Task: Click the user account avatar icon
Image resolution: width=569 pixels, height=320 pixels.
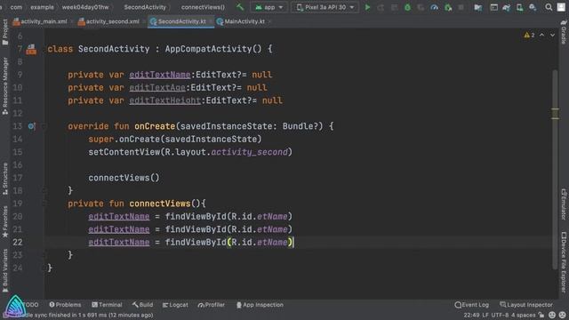Action: (561, 7)
